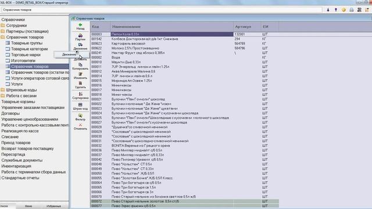Select the row Молоко 2.5% Простоквашино

pyautogui.click(x=185, y=48)
